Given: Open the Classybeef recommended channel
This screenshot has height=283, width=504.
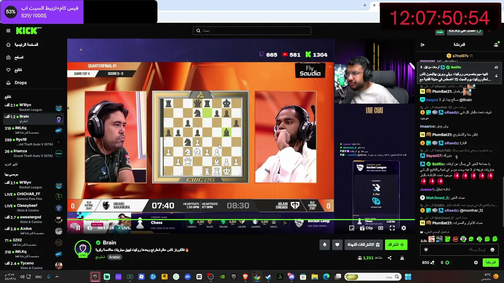Looking at the screenshot, I should point(33,208).
